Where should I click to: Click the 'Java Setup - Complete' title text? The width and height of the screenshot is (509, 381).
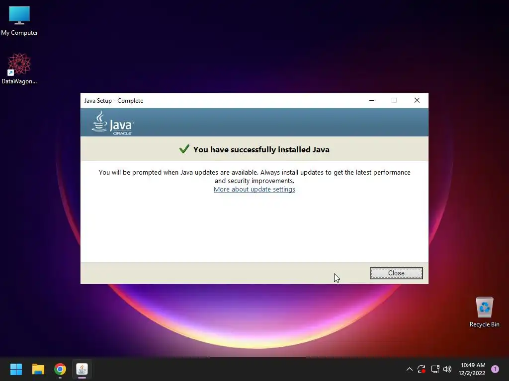(114, 100)
